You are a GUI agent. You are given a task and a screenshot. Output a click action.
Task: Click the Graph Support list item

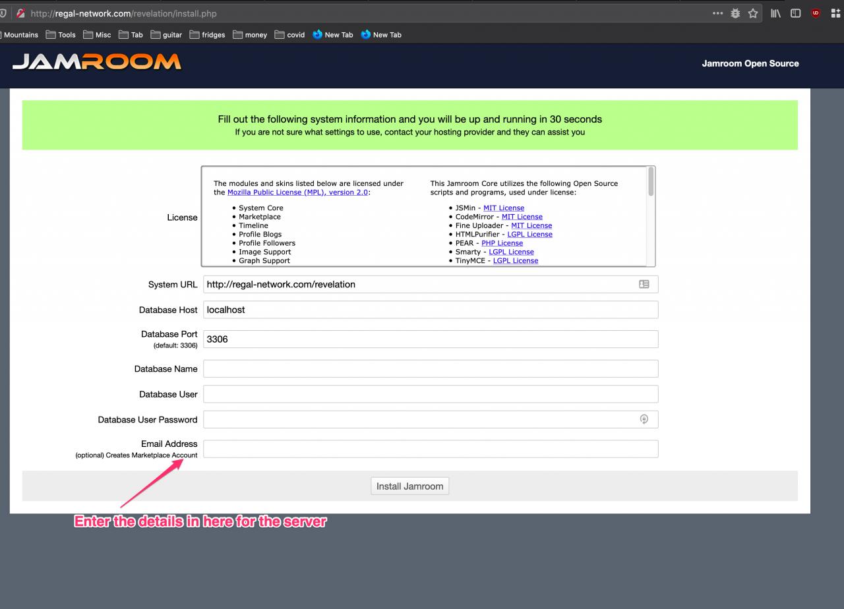(x=264, y=260)
